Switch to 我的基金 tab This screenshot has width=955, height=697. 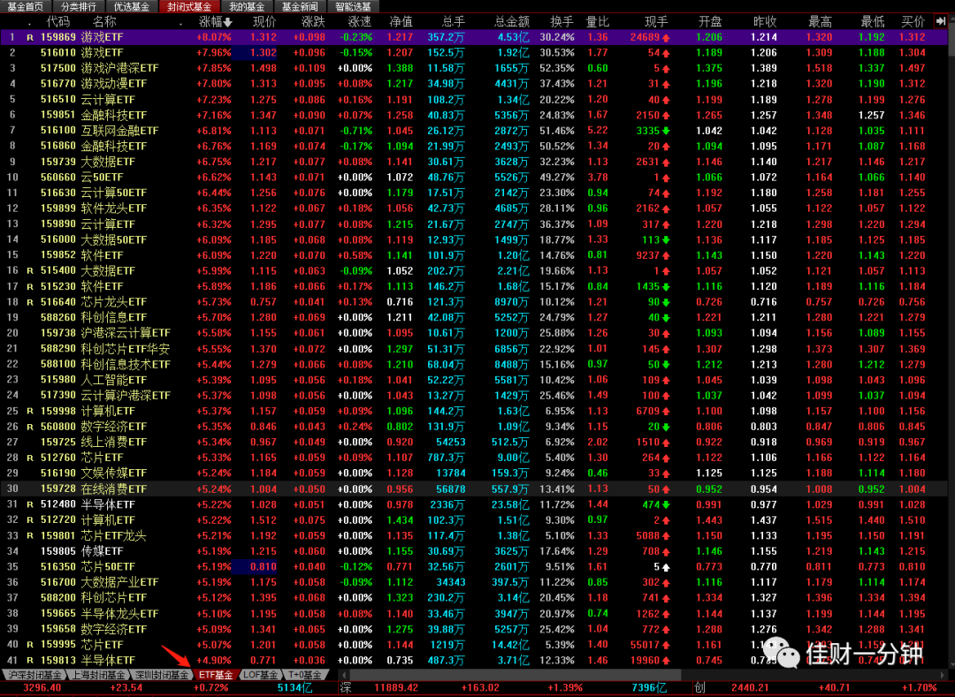pos(247,7)
